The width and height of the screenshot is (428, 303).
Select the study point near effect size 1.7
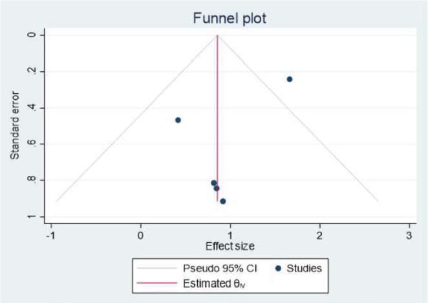290,79
